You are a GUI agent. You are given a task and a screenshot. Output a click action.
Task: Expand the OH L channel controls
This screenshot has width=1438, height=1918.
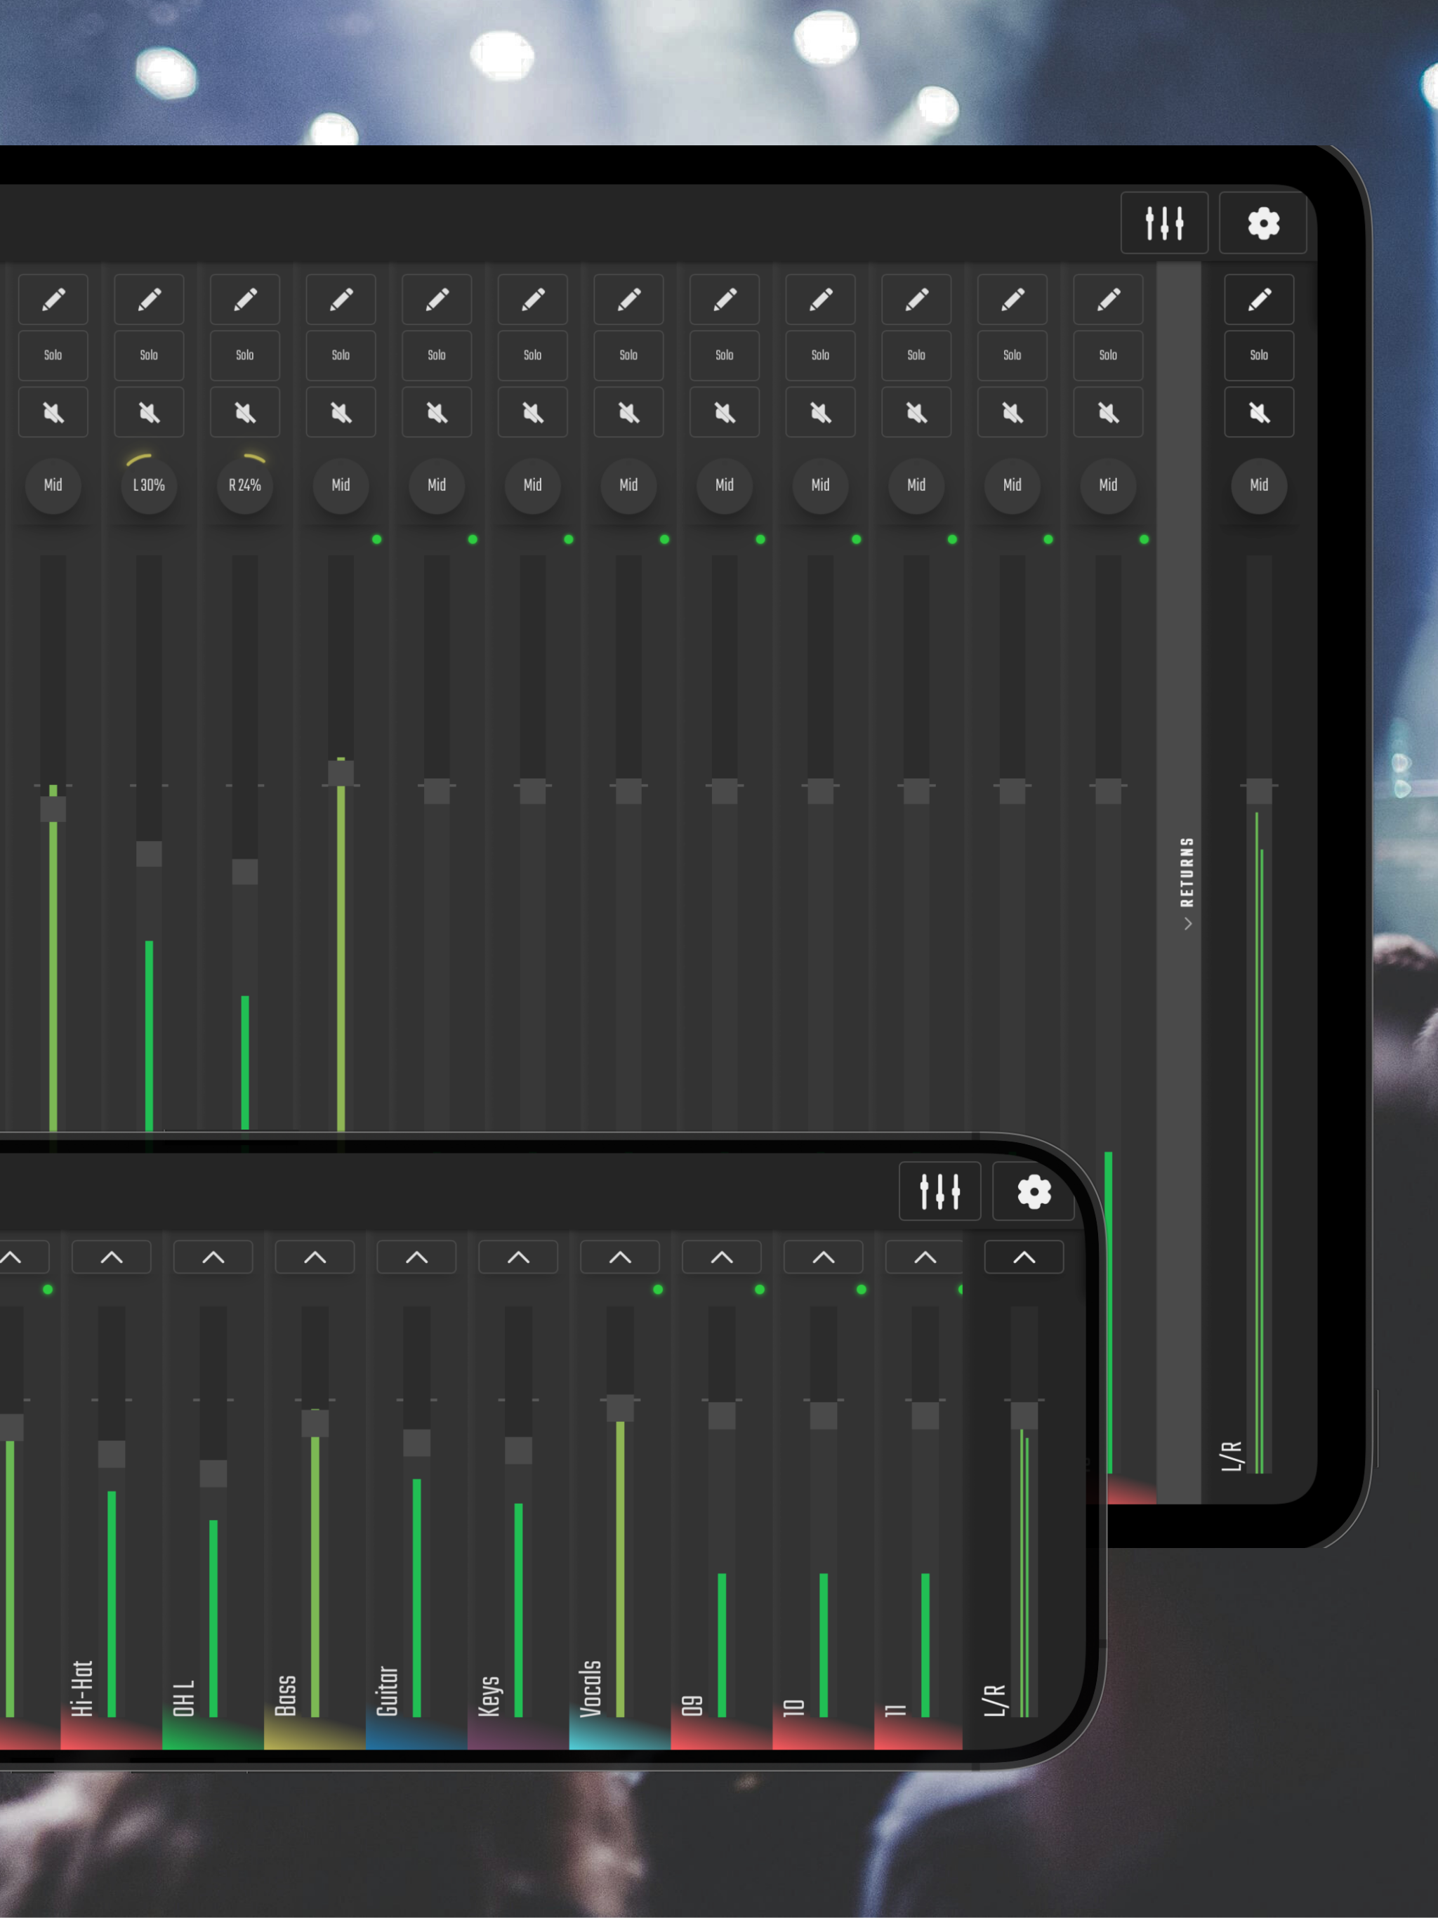(x=213, y=1257)
